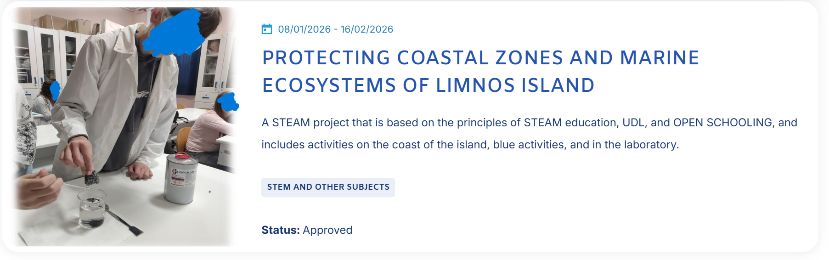Click the title line 'Ecosystems of Limnos Island'
This screenshot has height=260, width=829.
[x=428, y=85]
